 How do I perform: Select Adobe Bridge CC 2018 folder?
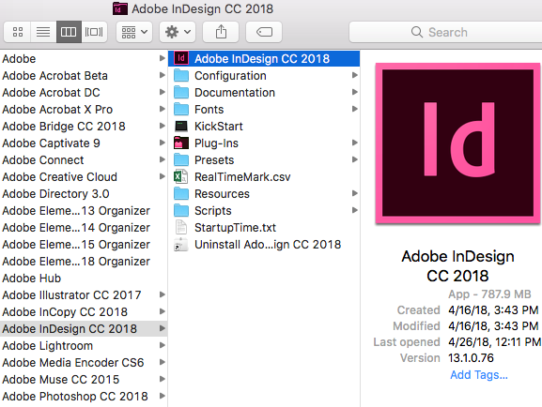tap(84, 126)
